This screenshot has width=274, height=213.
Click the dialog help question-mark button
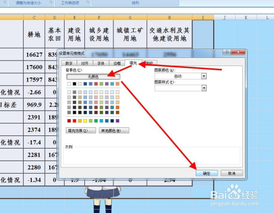pos(227,52)
